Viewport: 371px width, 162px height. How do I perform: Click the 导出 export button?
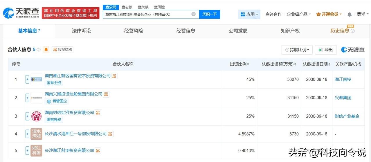(326, 50)
